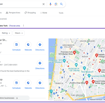Click the Greenwich Village map label
This screenshot has width=105, height=103.
tap(68, 46)
